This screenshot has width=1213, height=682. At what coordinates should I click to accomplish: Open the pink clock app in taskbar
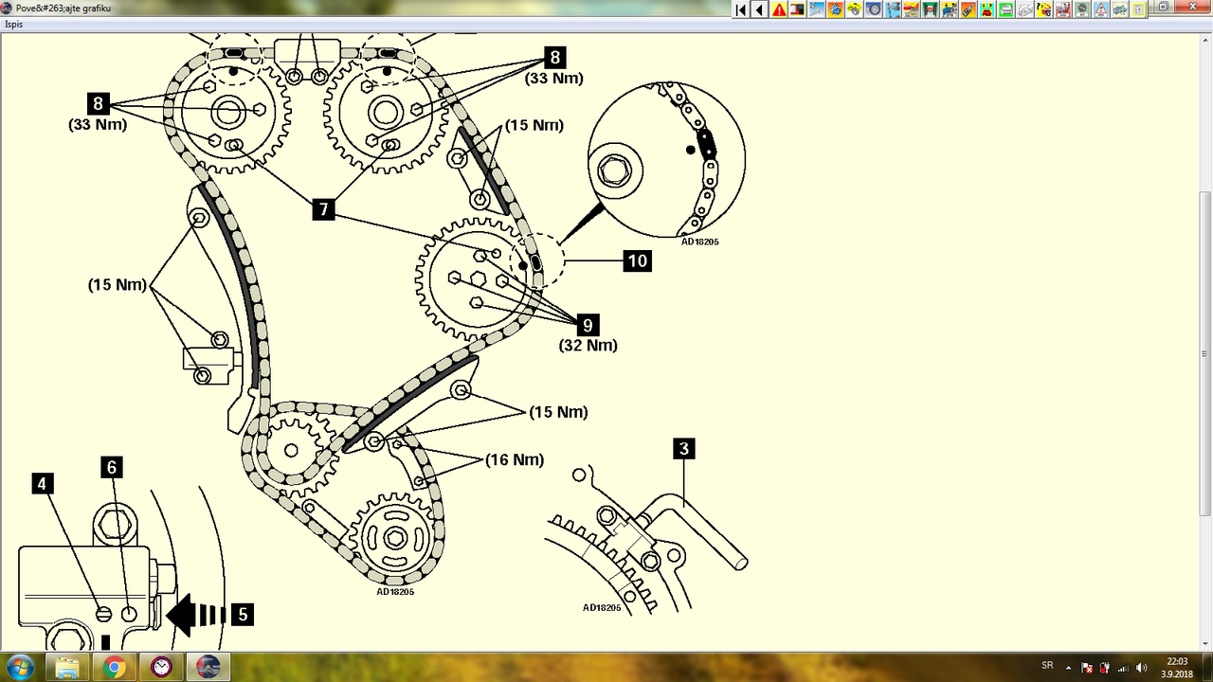click(x=162, y=667)
